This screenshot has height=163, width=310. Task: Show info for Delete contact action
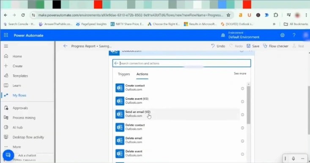(x=242, y=128)
